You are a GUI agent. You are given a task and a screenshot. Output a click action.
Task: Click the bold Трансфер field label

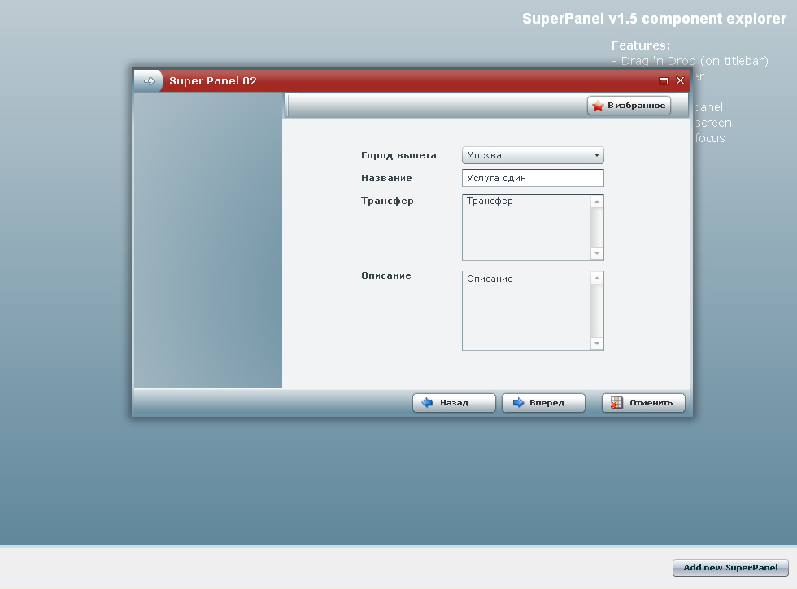[387, 201]
